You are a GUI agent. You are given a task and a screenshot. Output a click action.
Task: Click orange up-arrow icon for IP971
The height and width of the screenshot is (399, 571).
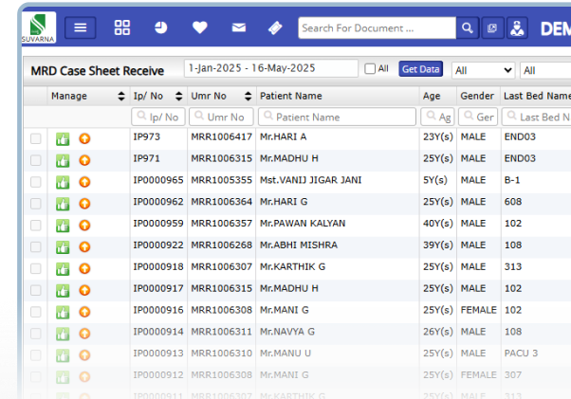coord(84,160)
